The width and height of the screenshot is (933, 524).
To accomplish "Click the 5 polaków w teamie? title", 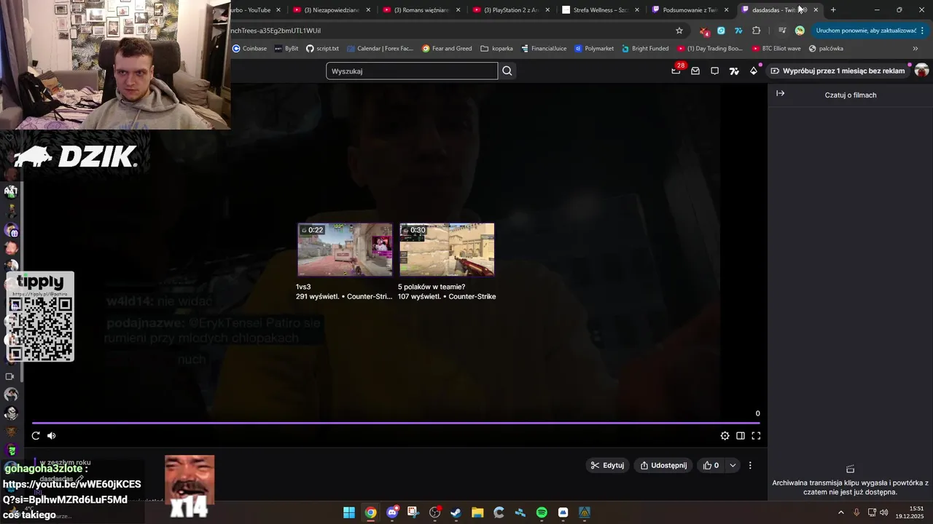I will pos(432,287).
